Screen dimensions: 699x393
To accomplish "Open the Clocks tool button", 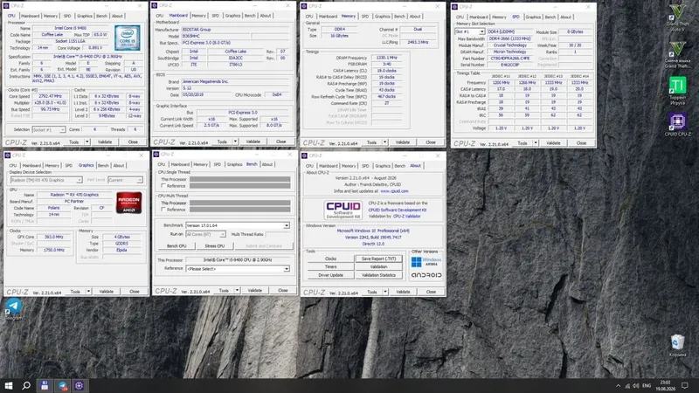I will click(330, 259).
